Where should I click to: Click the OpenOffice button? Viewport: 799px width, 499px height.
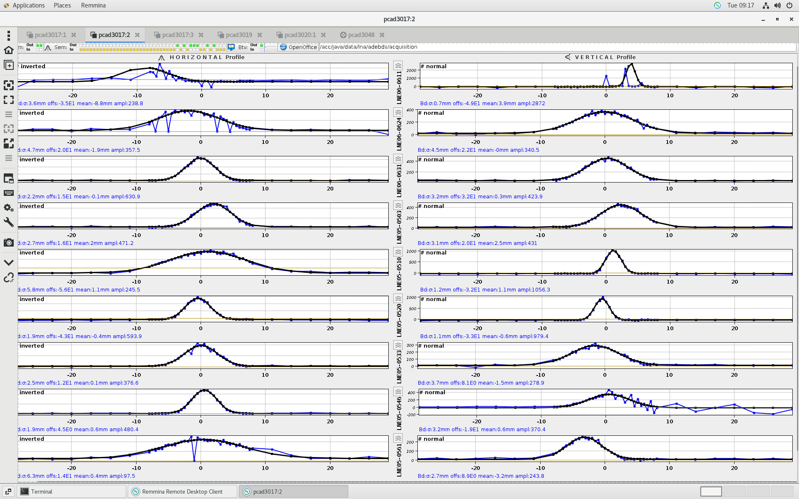(x=298, y=47)
